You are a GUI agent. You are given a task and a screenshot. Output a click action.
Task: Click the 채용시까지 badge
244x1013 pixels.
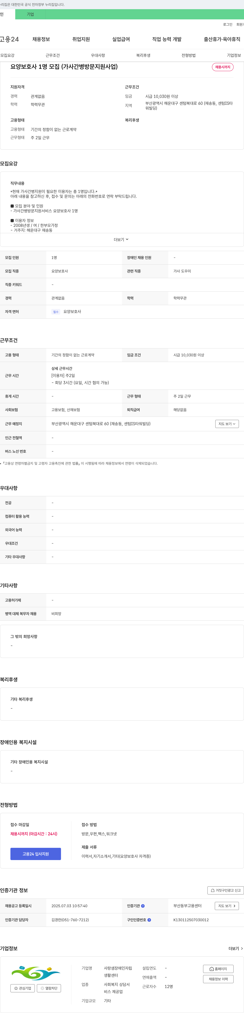[x=223, y=67]
